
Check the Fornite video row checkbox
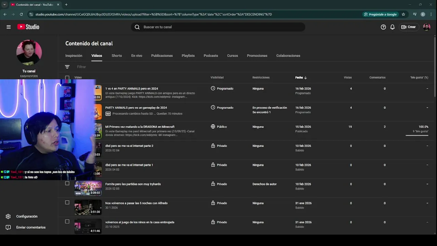point(67,183)
